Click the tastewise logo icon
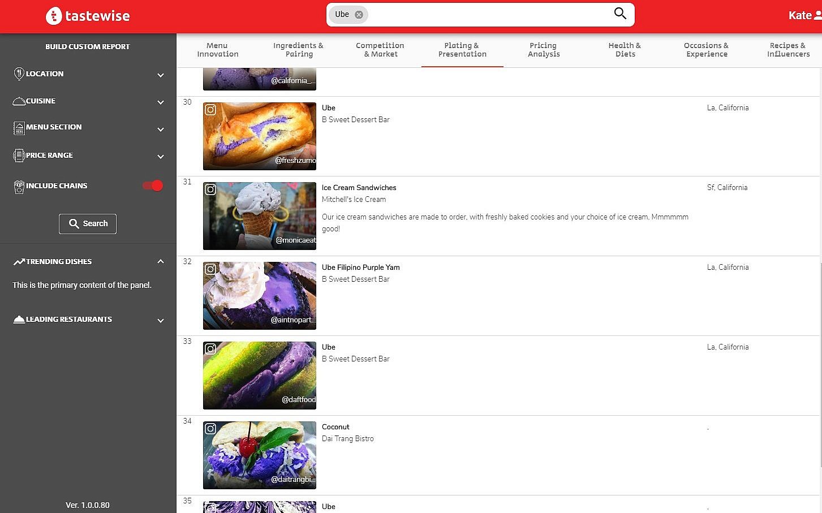822x513 pixels. tap(54, 16)
